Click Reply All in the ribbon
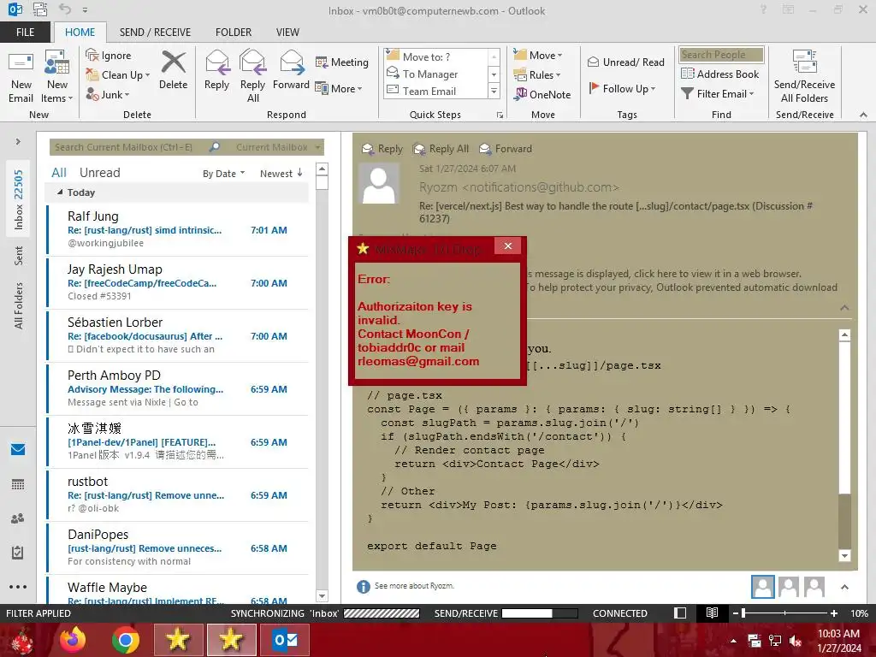 pos(252,76)
